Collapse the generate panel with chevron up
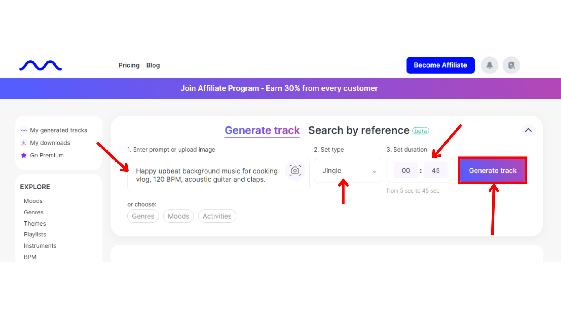 (528, 130)
